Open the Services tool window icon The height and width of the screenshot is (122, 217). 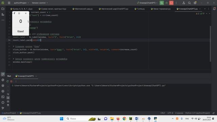(3, 91)
